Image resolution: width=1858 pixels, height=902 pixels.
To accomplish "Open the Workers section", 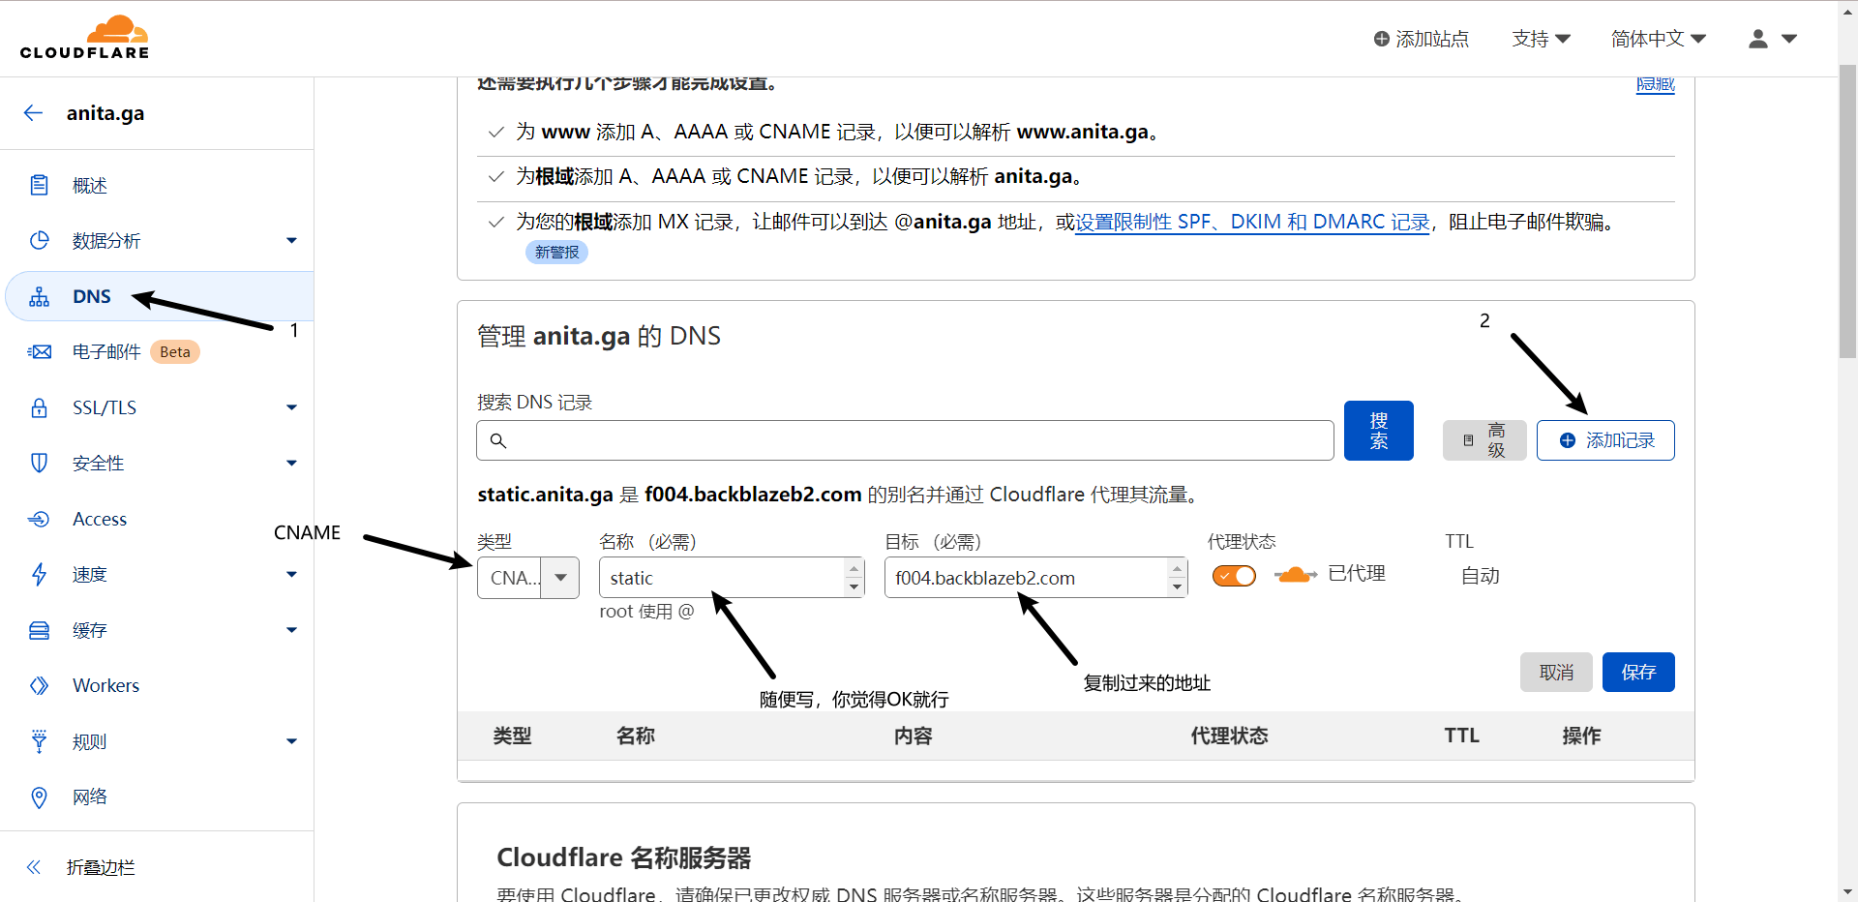I will click(x=106, y=685).
